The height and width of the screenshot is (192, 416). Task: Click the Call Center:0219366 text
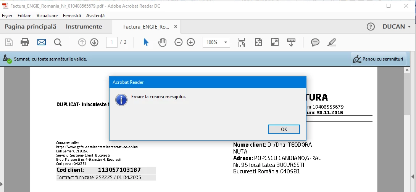click(x=72, y=151)
